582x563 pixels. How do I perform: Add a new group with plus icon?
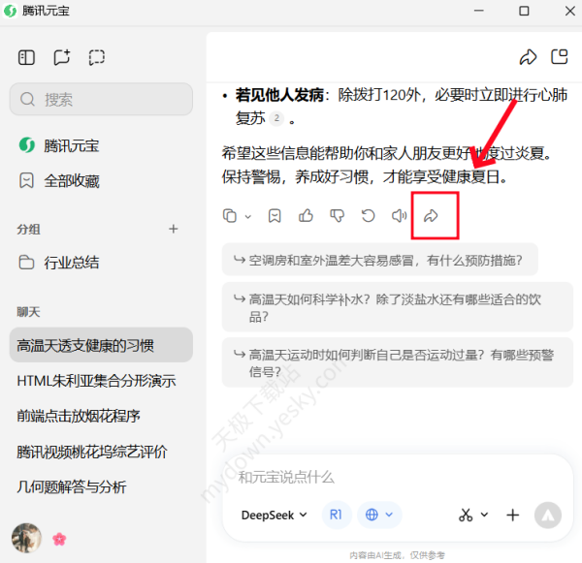[x=174, y=230]
